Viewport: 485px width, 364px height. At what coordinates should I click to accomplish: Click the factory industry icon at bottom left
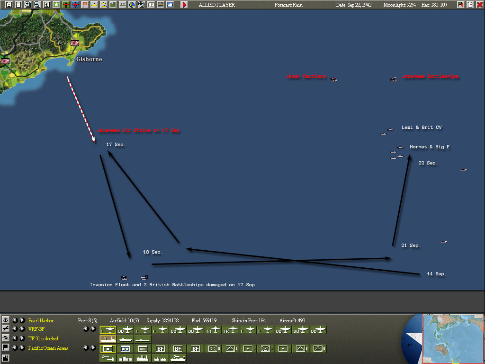5,358
